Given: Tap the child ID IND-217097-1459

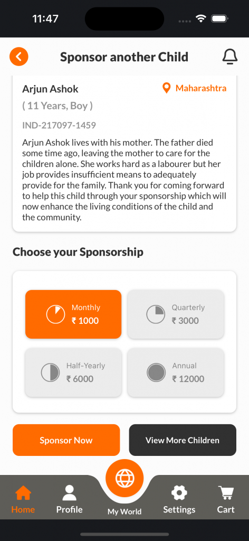Looking at the screenshot, I should [x=59, y=125].
